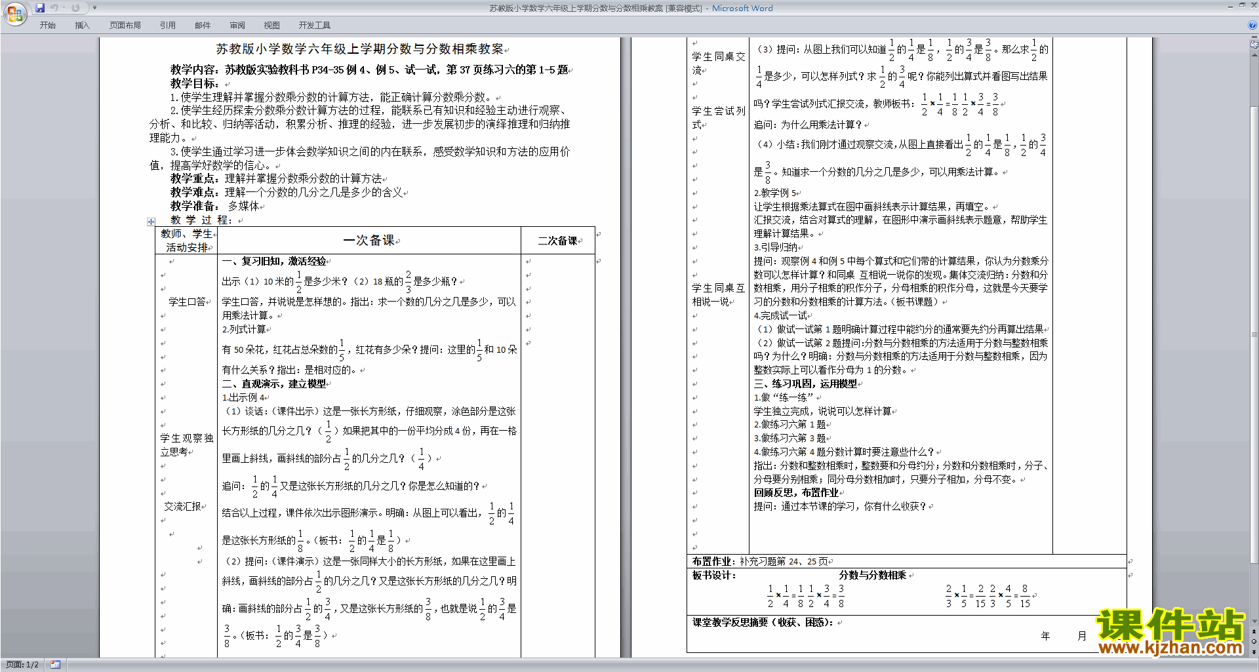1259x672 pixels.
Task: Click the blue Help question mark icon
Action: (x=1252, y=26)
